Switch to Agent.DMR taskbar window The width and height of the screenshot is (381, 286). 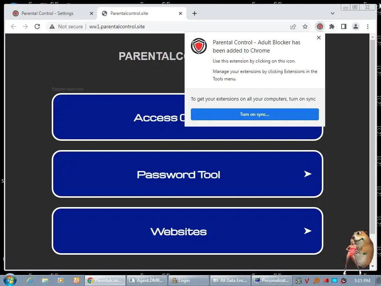147,280
